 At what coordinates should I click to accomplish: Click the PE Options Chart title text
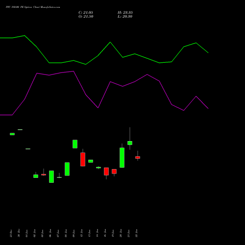33,7
